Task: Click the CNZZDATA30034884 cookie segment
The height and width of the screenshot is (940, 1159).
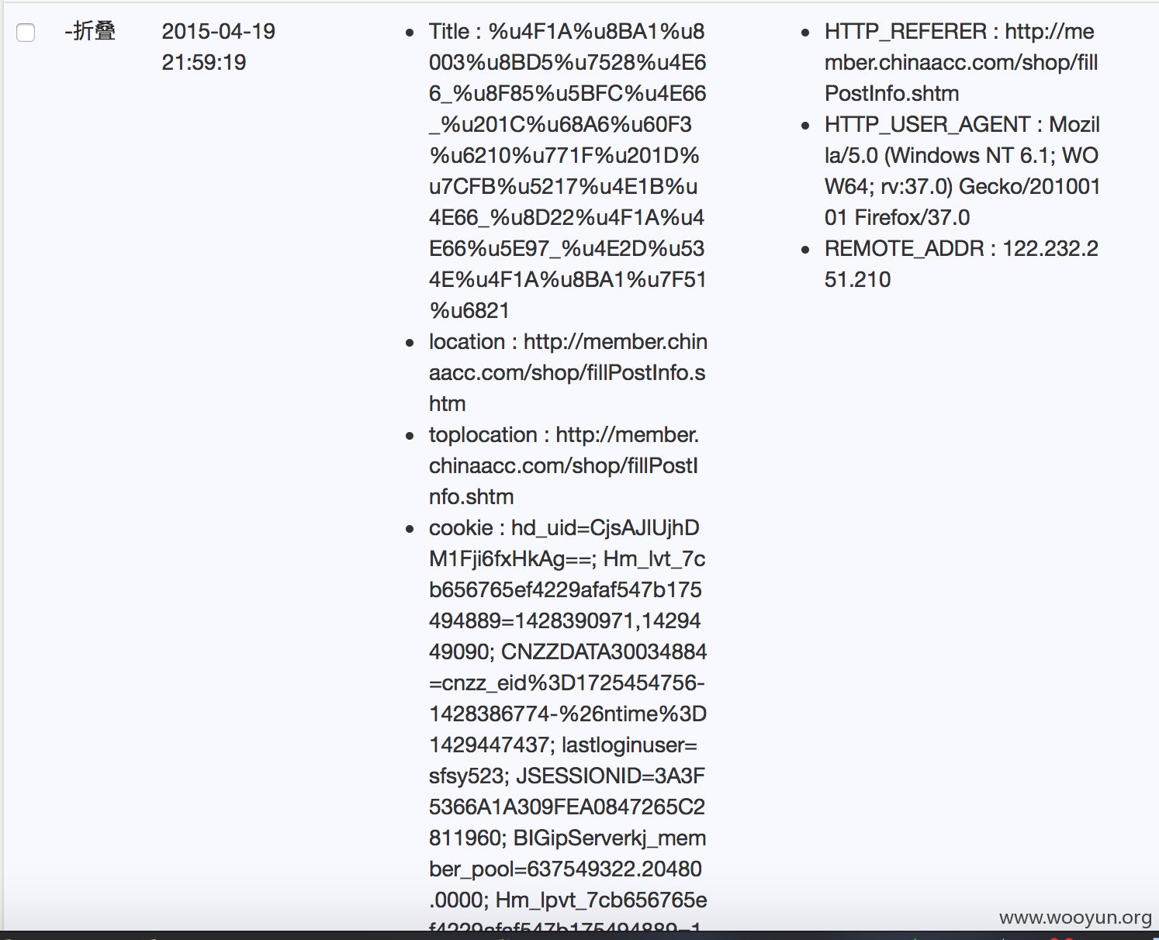Action: (604, 651)
